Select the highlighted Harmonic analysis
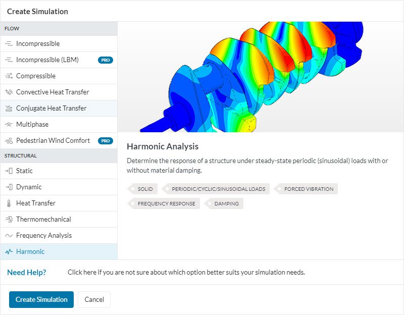This screenshot has width=404, height=315. coord(30,252)
